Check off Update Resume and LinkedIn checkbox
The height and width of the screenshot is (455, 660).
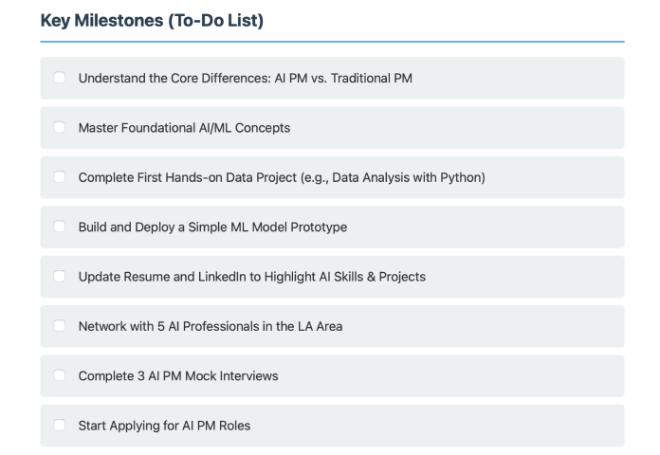[x=60, y=276]
